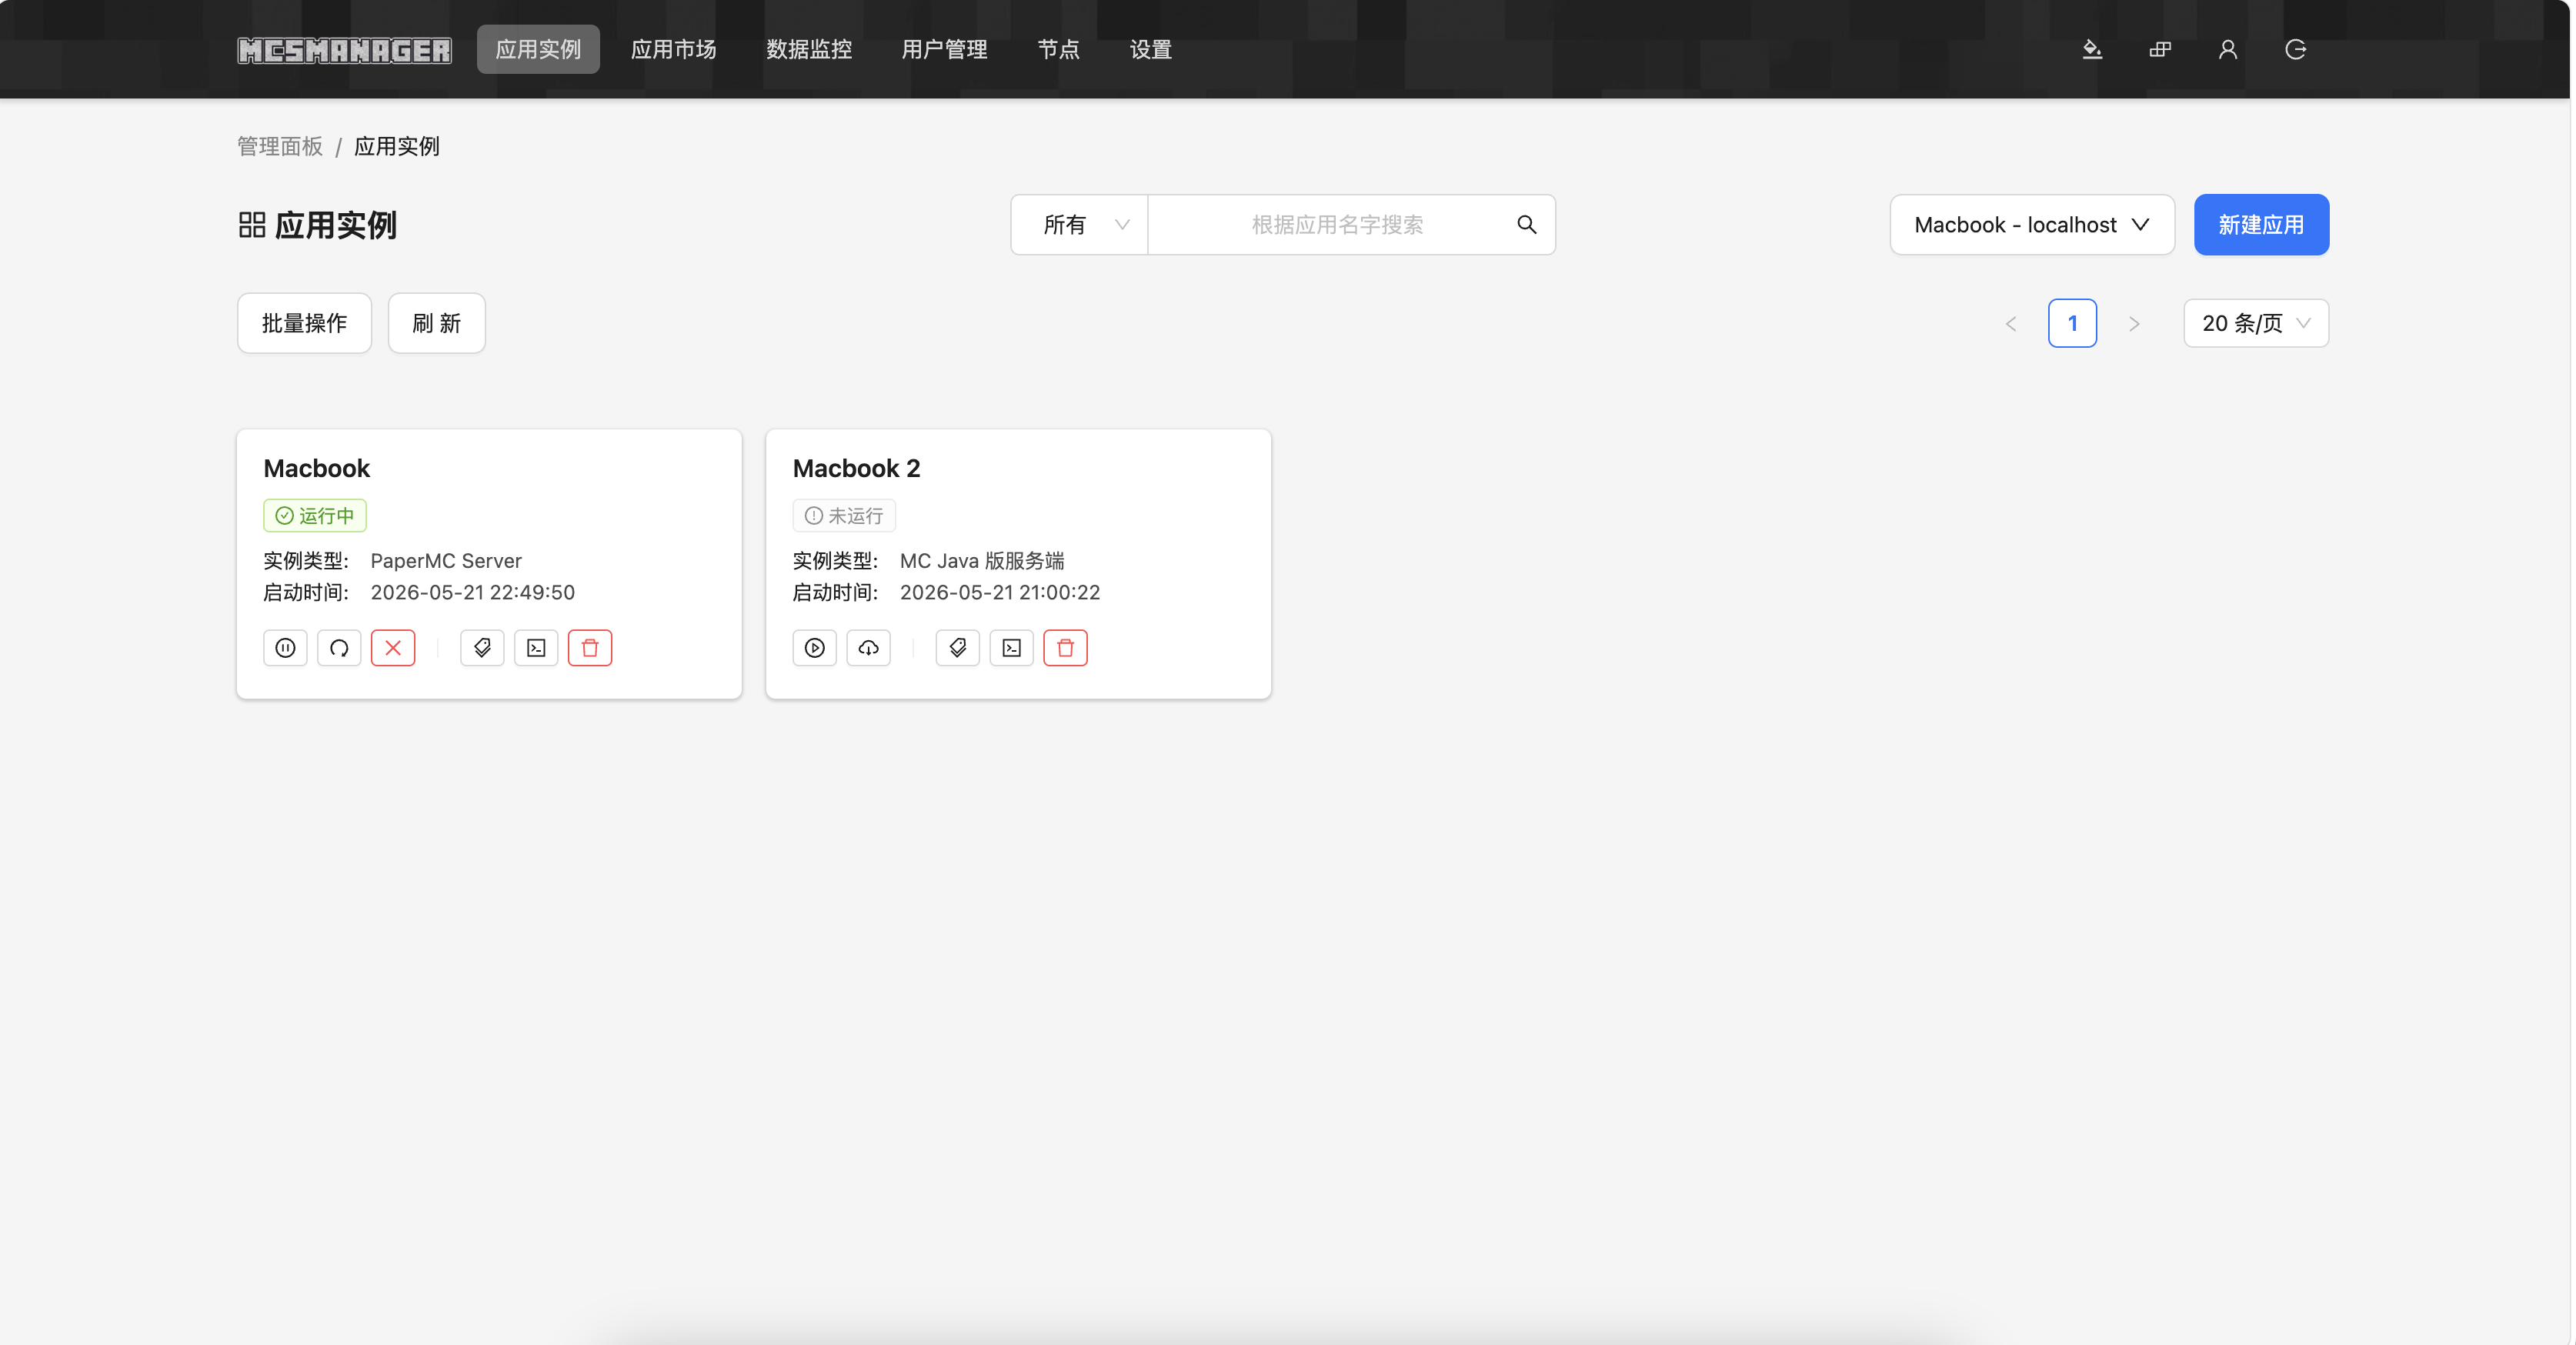This screenshot has width=2576, height=1345.
Task: Open the terminal console for the Macbook instance
Action: [536, 648]
